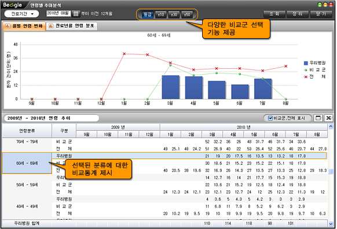Screen dimensions: 337x229
Task: Maximize the 연령 추이 table panel
Action: point(318,118)
